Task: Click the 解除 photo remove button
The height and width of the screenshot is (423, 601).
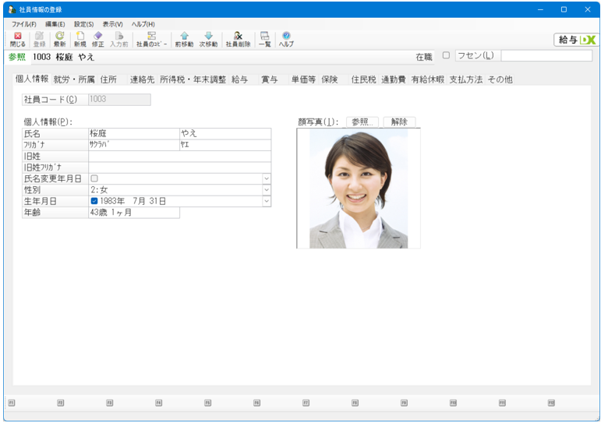Action: point(399,122)
